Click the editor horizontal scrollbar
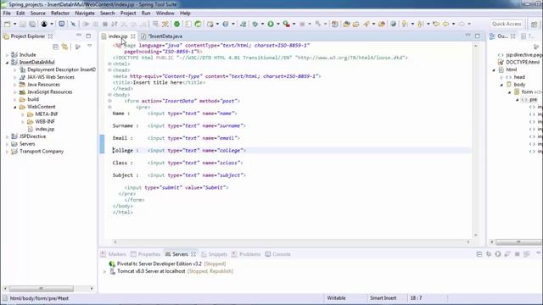543x305 pixels. 291,242
